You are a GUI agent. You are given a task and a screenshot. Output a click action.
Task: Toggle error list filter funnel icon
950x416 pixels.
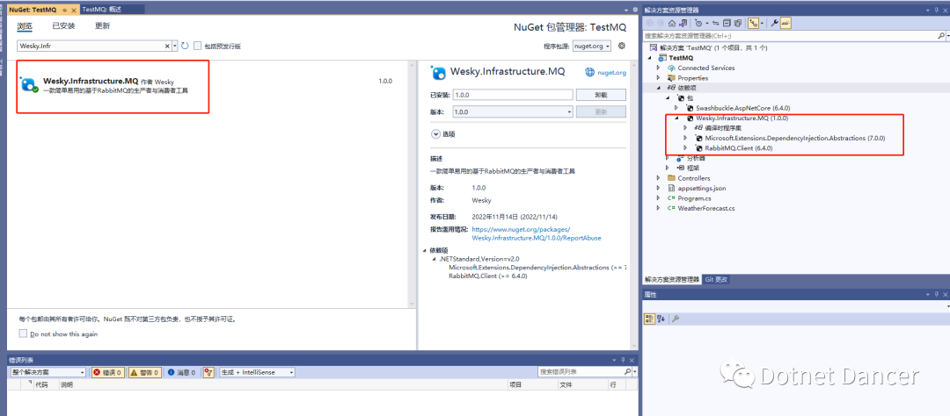[208, 372]
